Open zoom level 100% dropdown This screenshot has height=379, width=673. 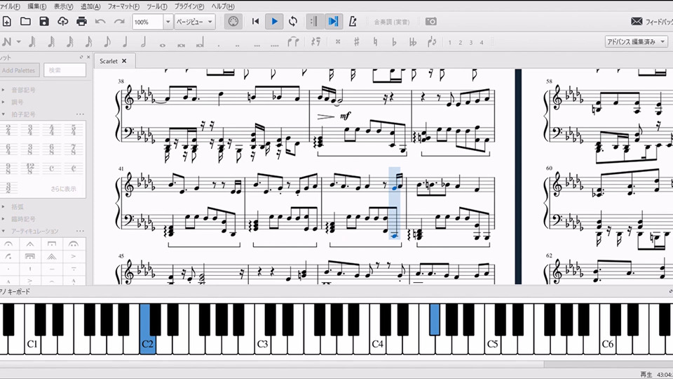click(x=168, y=22)
